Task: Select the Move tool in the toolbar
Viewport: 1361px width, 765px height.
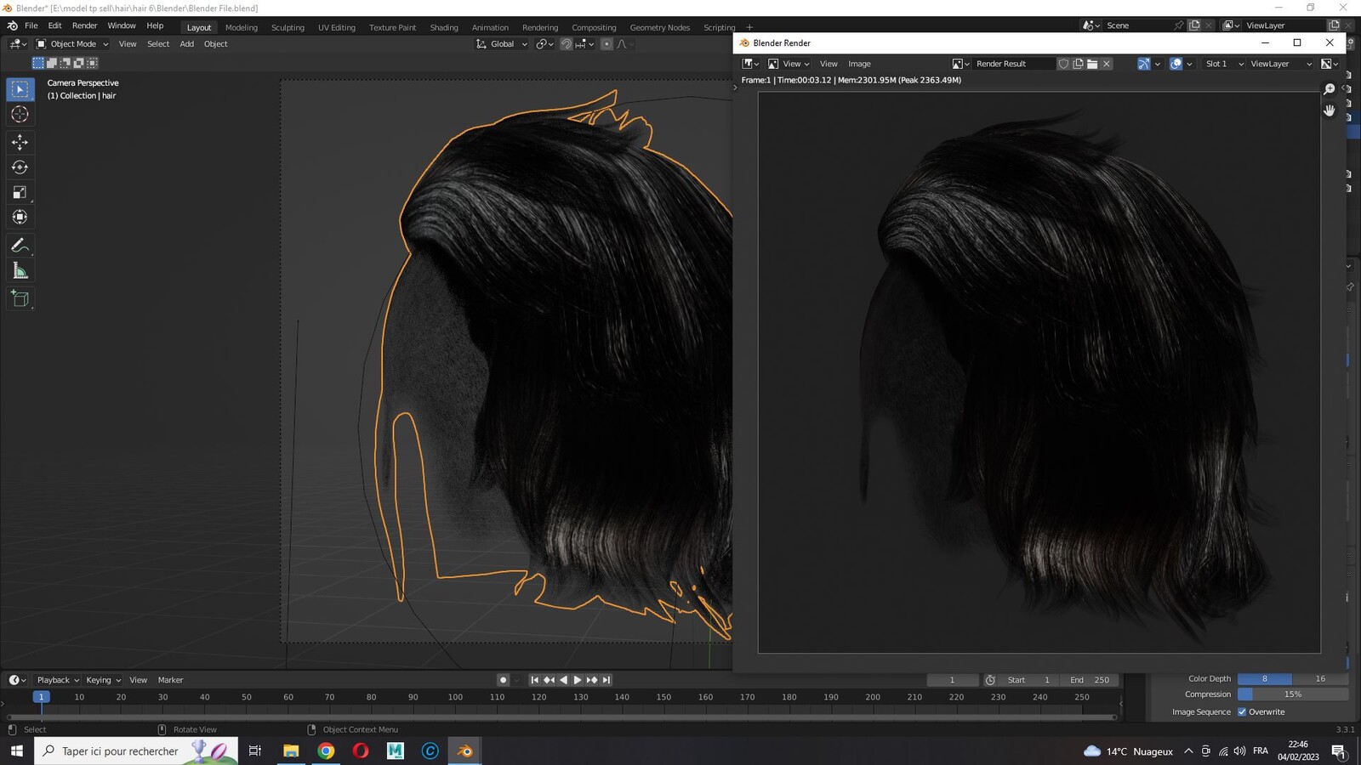Action: 20,142
